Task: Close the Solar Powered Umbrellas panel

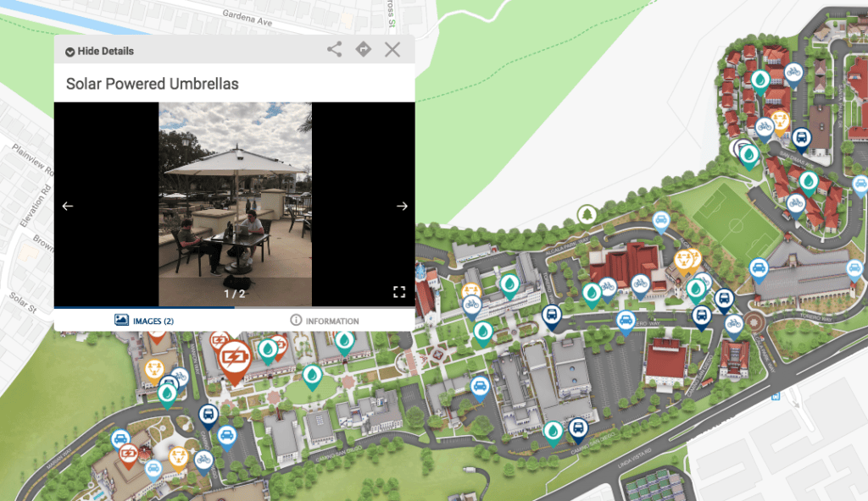Action: coord(392,49)
